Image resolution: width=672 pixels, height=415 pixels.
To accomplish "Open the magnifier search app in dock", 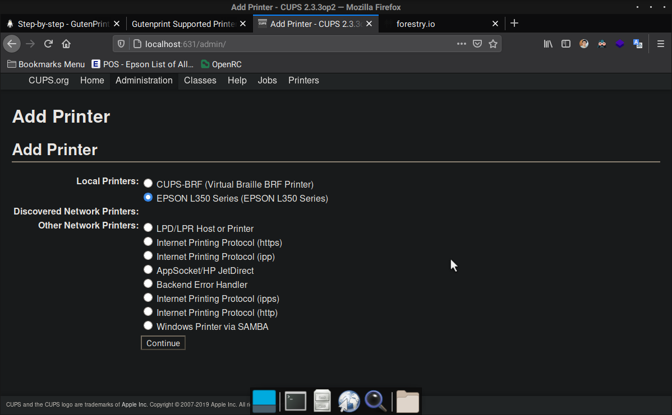I will [375, 402].
